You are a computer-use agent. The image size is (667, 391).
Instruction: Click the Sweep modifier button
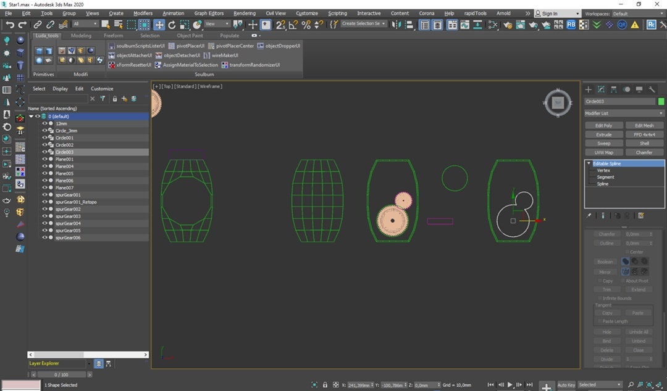[x=603, y=143]
